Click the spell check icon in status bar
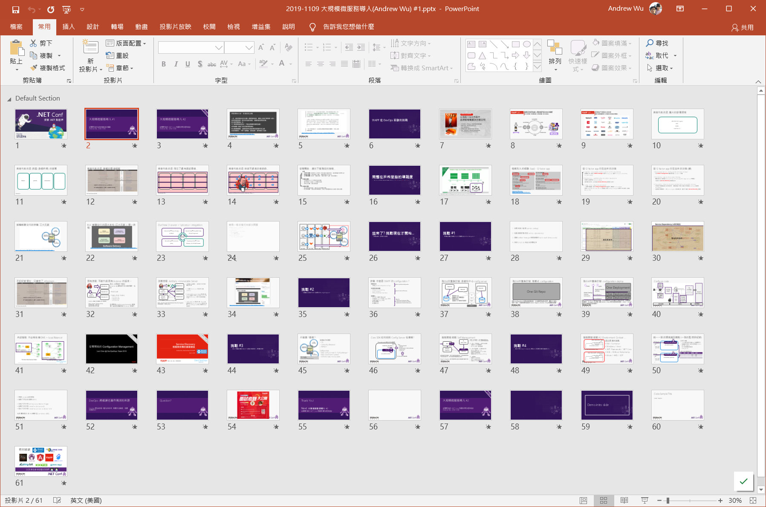The width and height of the screenshot is (766, 507). [57, 500]
